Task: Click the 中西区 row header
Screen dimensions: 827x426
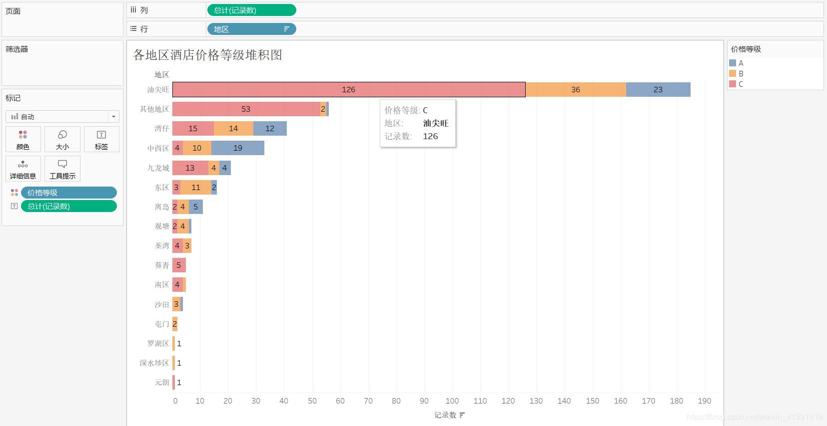Action: 158,148
